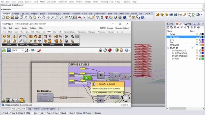
Task: Expand the Euclidean panel dropdown
Action: click(41, 45)
